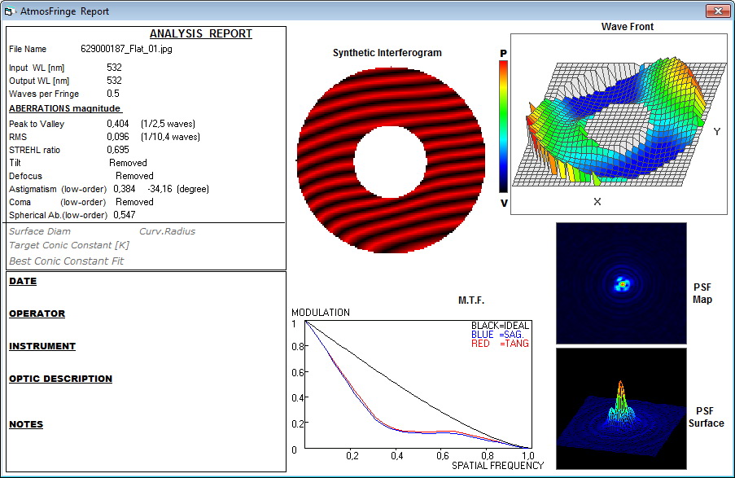Click the Output WL [nm] label
The height and width of the screenshot is (478, 735).
[x=39, y=81]
